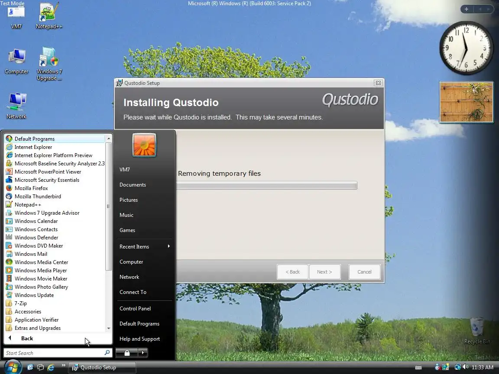Open Default Programs in right pane
499x374 pixels.
pyautogui.click(x=144, y=324)
